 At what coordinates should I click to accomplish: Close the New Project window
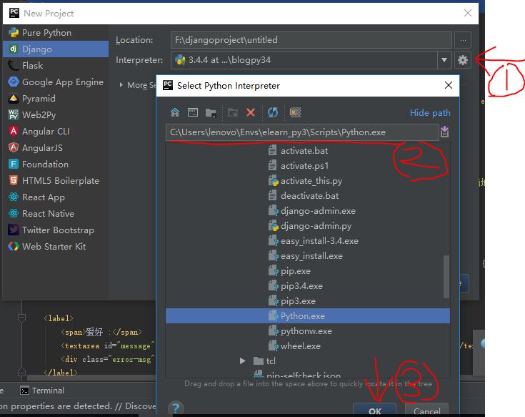[468, 13]
